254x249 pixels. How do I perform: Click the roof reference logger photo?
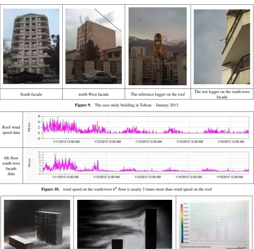coord(157,46)
